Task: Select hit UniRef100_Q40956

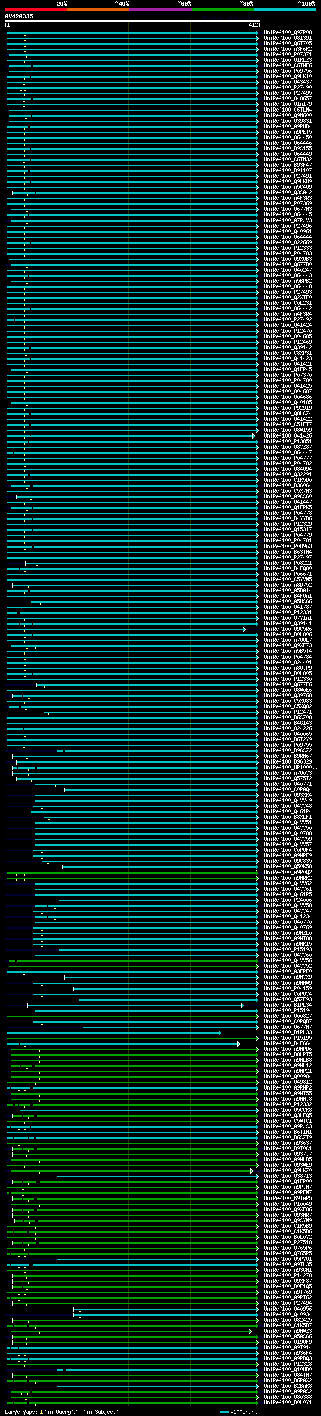Action: tap(288, 1309)
